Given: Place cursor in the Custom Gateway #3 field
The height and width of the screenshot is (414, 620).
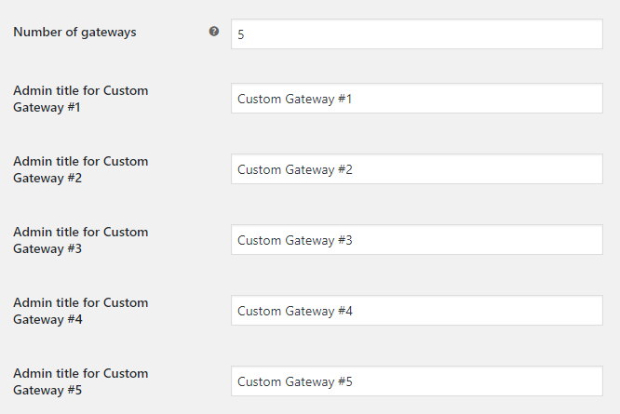Looking at the screenshot, I should 417,239.
